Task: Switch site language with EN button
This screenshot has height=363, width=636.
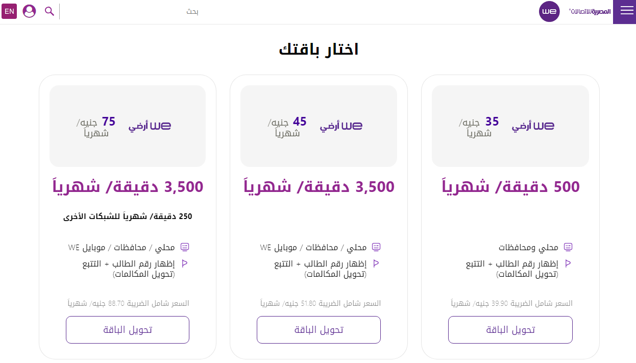Action: pos(9,11)
